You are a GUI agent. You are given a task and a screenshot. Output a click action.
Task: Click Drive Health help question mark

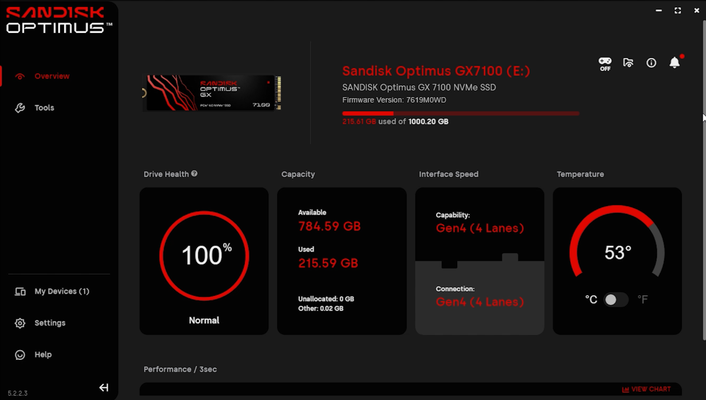pyautogui.click(x=194, y=174)
